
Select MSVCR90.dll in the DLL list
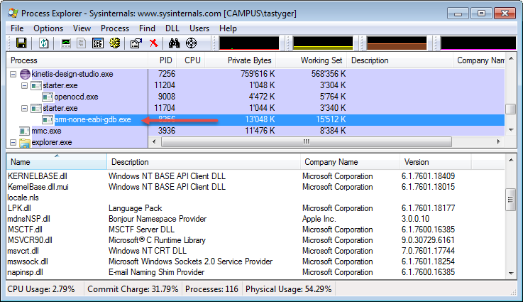tap(30, 240)
